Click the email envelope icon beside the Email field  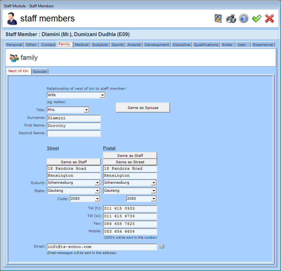[162, 247]
